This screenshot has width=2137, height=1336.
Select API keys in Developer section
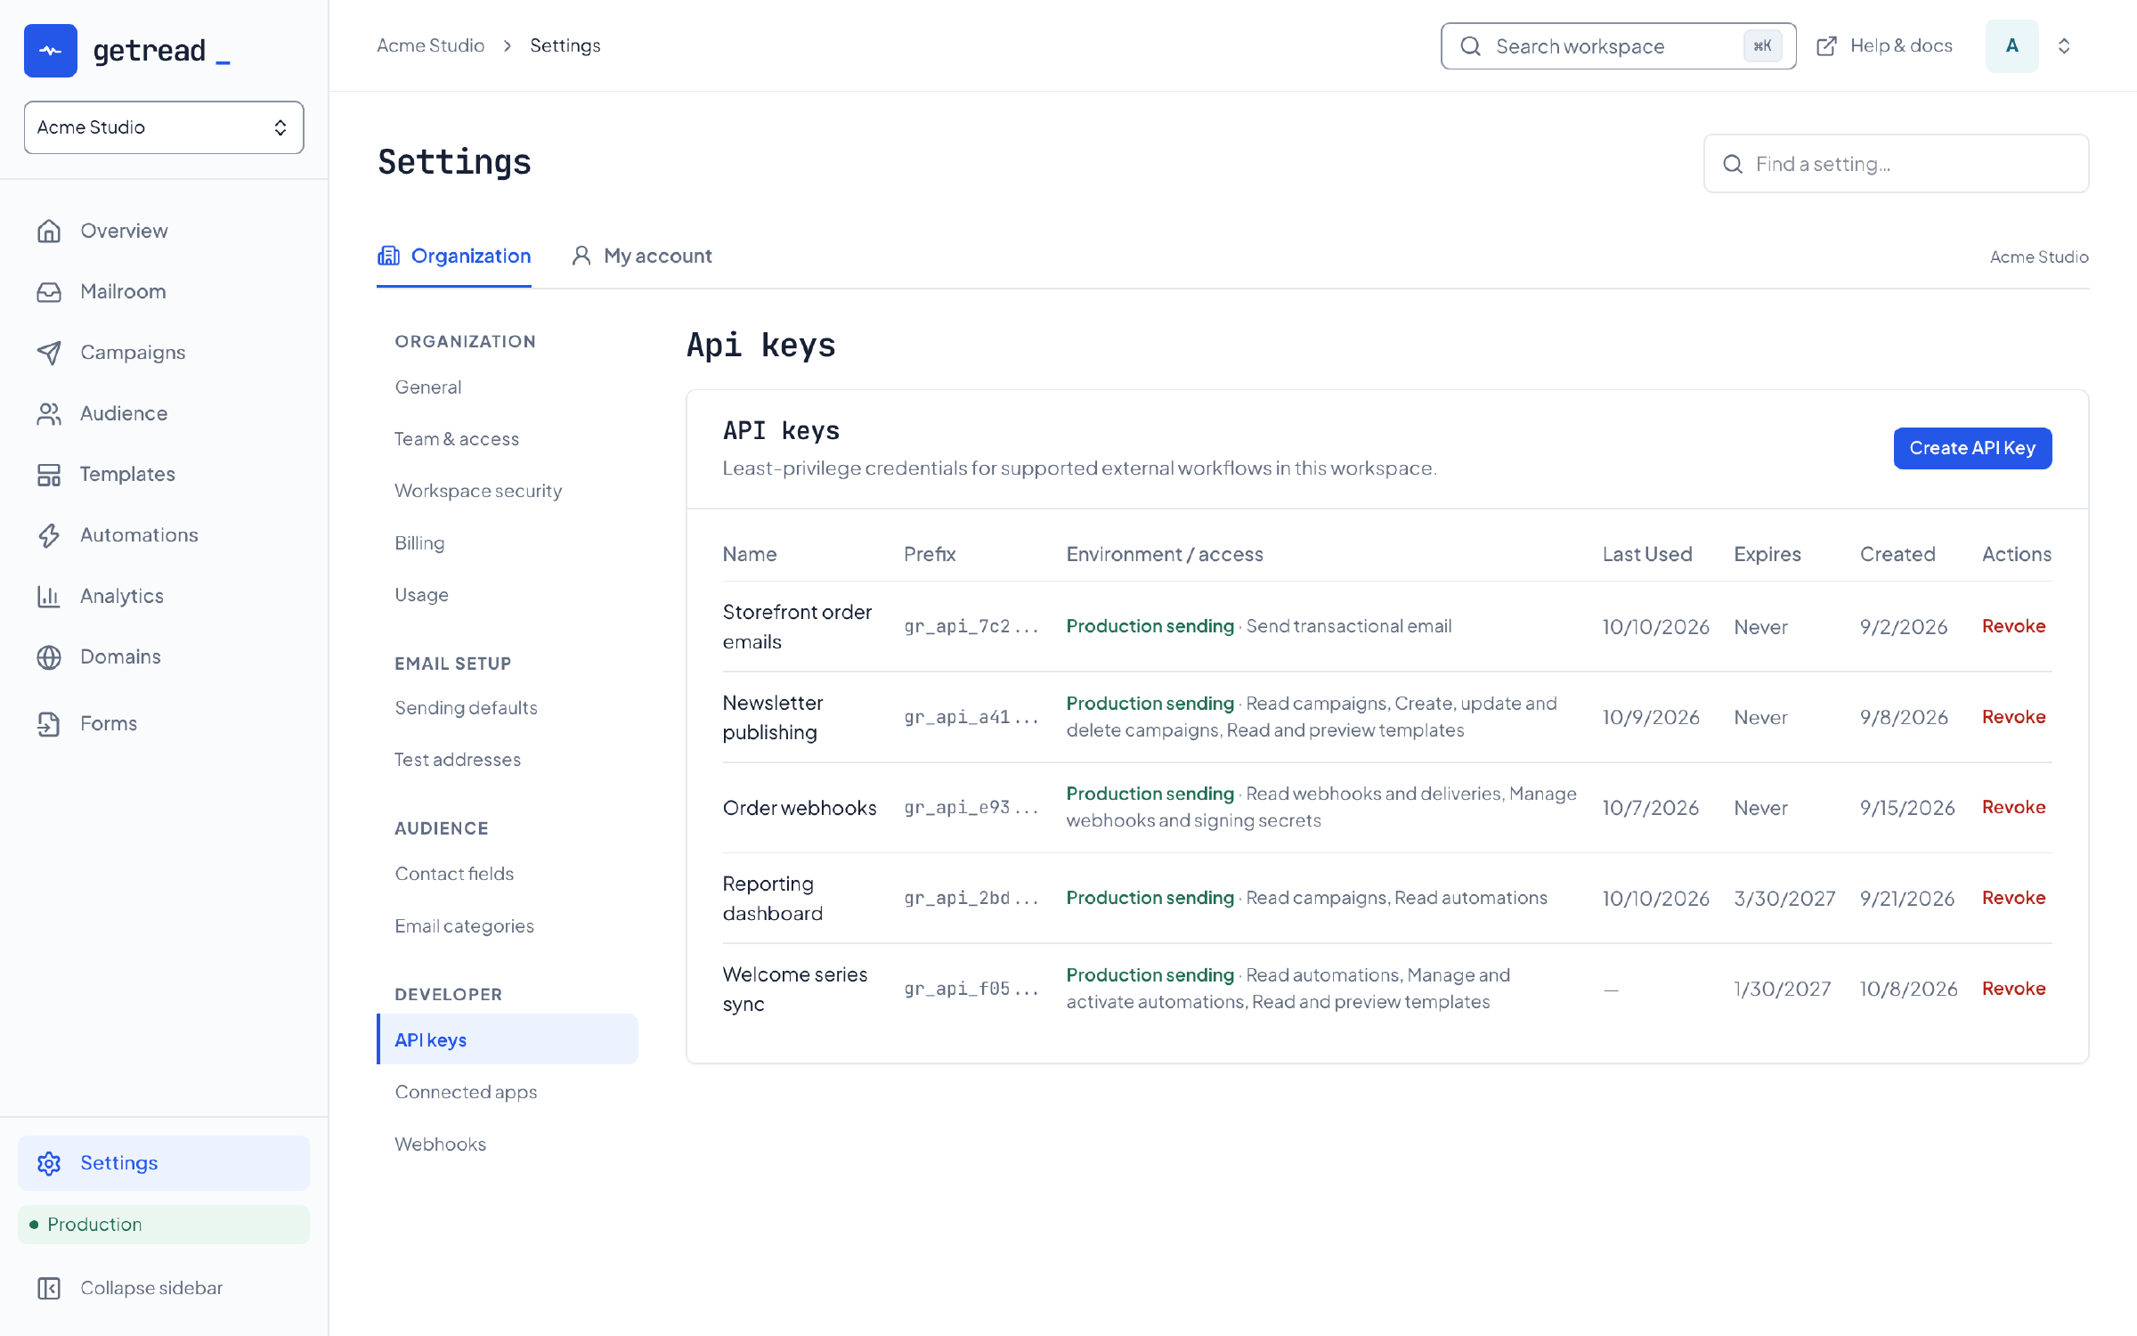coord(508,1039)
